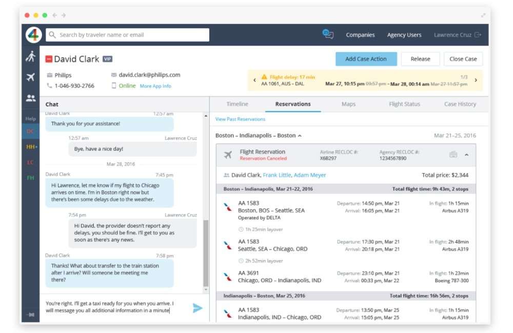Select the DC chat in sidebar
Image resolution: width=513 pixels, height=333 pixels.
tap(30, 131)
